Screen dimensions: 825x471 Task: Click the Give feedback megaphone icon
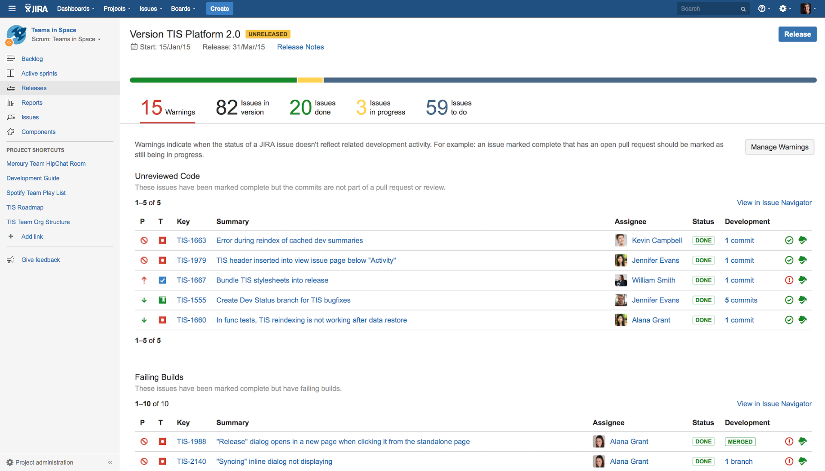pos(11,260)
